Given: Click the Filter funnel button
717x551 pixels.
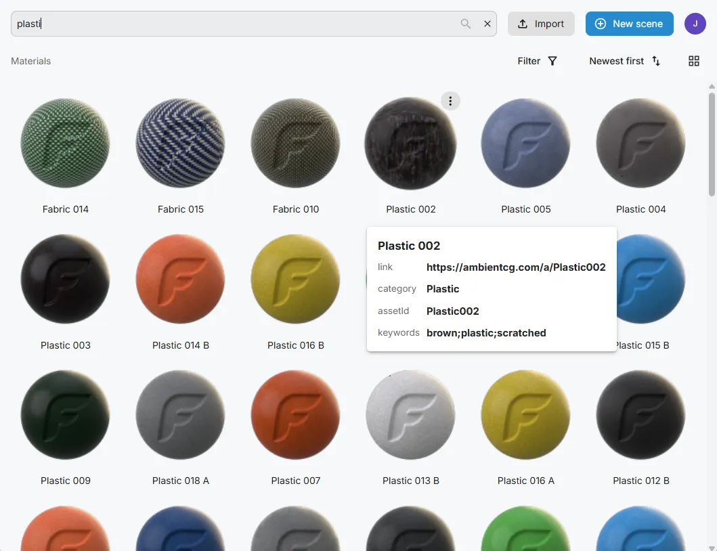Looking at the screenshot, I should click(x=538, y=61).
